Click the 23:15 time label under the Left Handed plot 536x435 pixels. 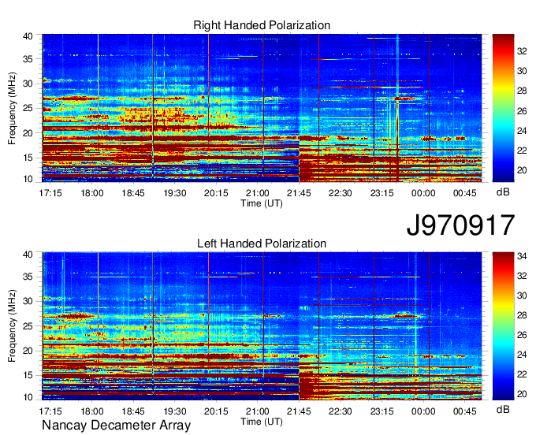(x=382, y=411)
